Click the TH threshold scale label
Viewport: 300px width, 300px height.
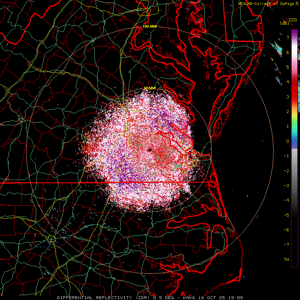286,260
